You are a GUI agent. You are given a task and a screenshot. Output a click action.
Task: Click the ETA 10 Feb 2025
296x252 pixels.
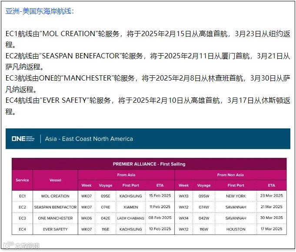[160, 229]
